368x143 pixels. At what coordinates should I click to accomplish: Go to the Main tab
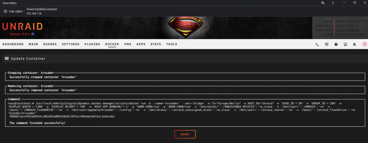click(33, 44)
